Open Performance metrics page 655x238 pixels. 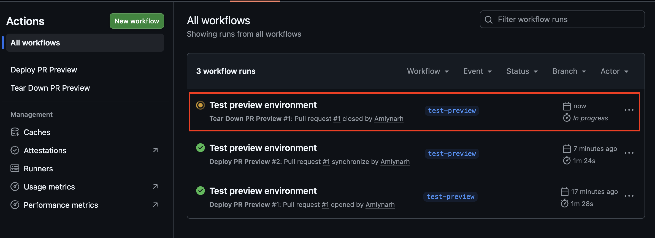61,205
